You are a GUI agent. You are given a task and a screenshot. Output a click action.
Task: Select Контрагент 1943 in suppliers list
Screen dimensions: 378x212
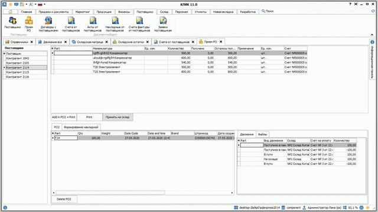[x=25, y=58]
